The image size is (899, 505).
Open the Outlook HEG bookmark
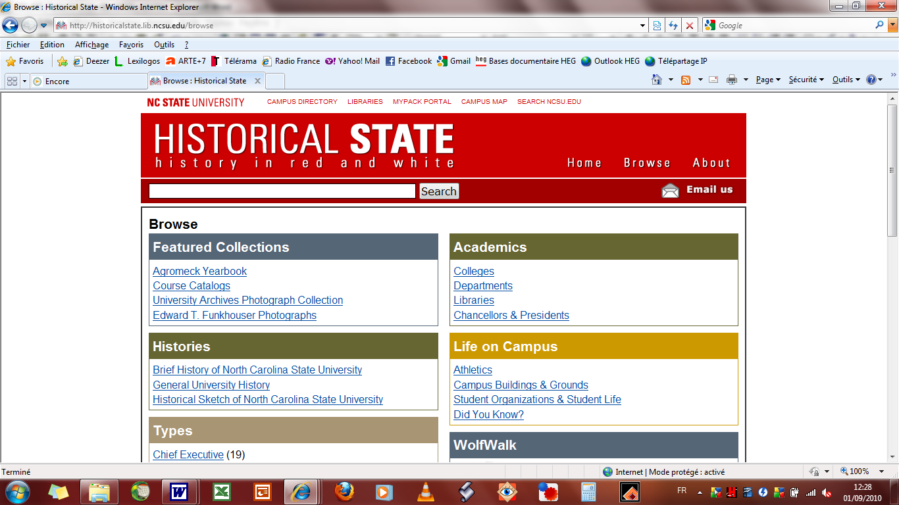(x=610, y=61)
